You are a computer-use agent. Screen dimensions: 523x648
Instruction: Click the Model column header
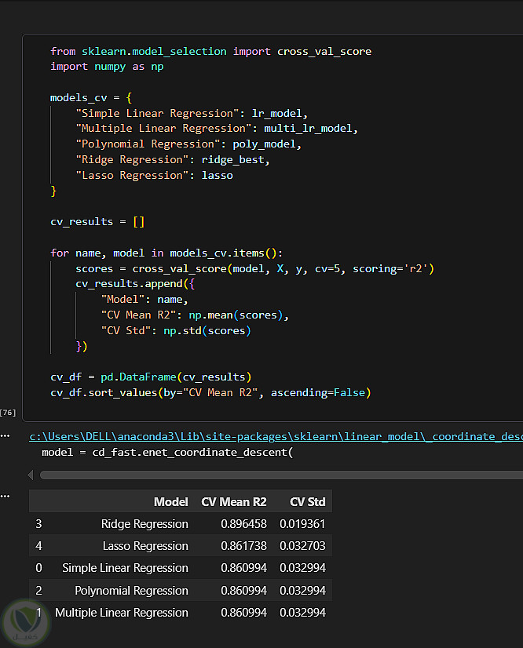[x=170, y=501]
